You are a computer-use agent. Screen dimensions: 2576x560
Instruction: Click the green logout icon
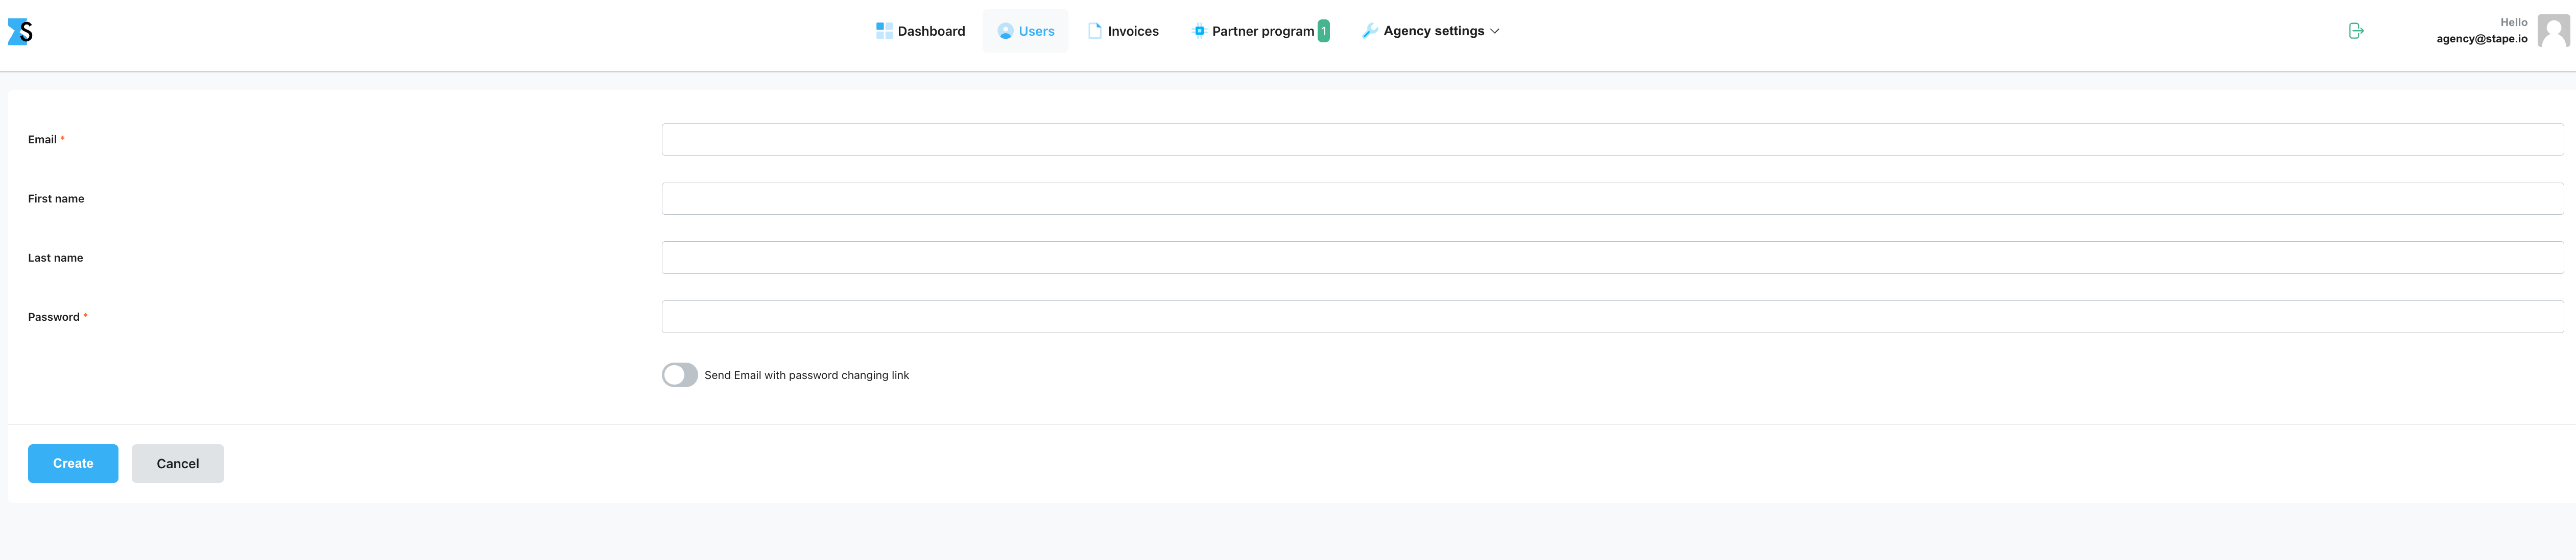(x=2356, y=31)
